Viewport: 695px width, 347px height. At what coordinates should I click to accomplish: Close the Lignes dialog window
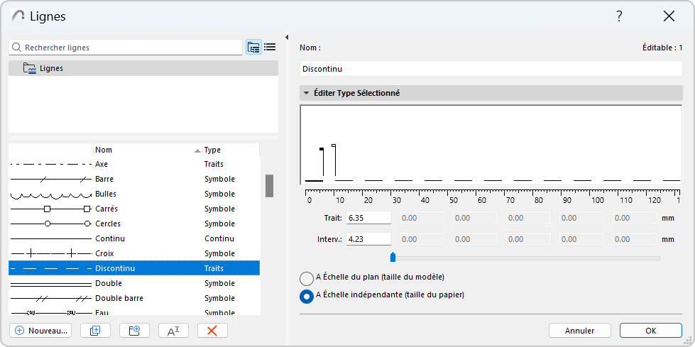[669, 17]
